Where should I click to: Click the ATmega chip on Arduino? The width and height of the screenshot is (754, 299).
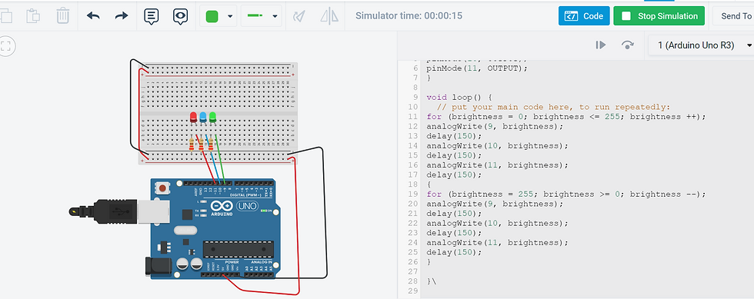[238, 249]
